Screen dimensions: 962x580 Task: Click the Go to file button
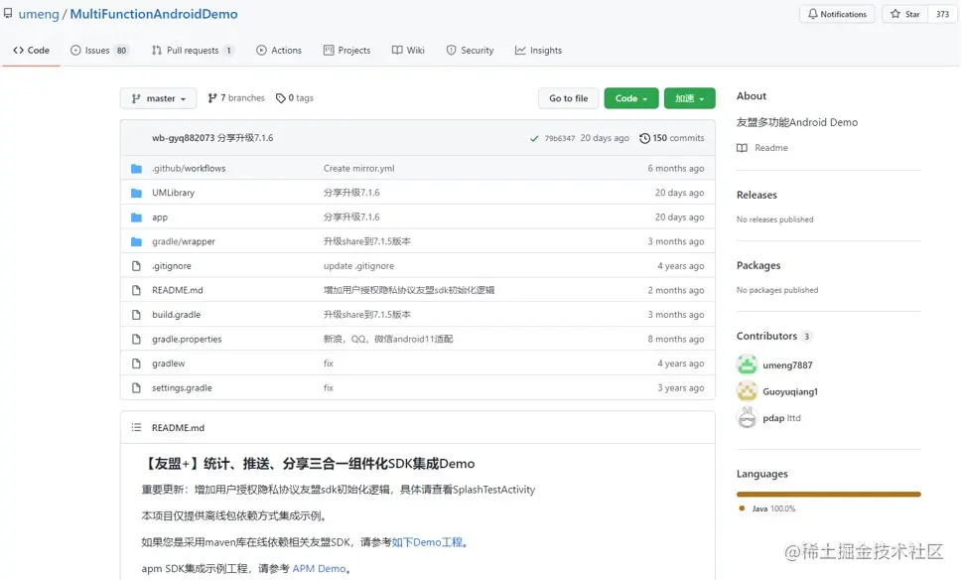coord(568,98)
